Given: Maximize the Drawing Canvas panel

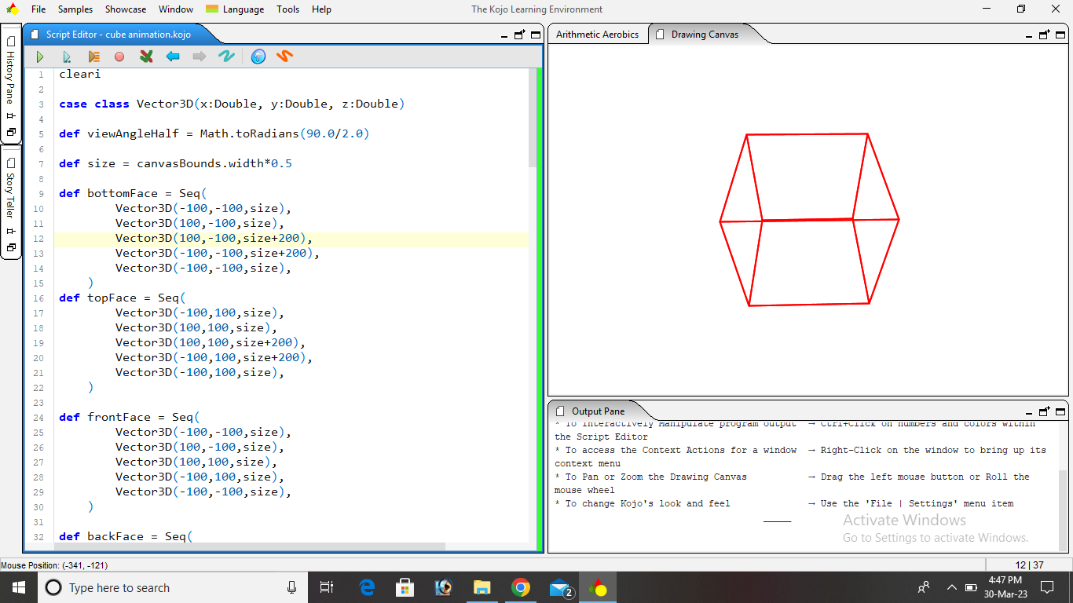Looking at the screenshot, I should (1060, 35).
